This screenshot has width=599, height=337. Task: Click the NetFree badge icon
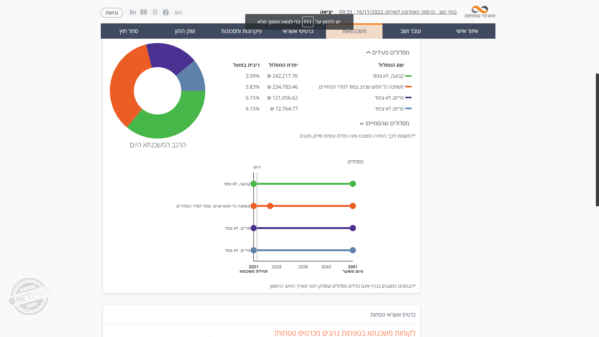(x=30, y=296)
